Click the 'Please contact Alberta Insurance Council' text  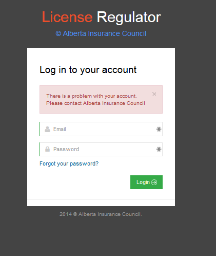[95, 103]
